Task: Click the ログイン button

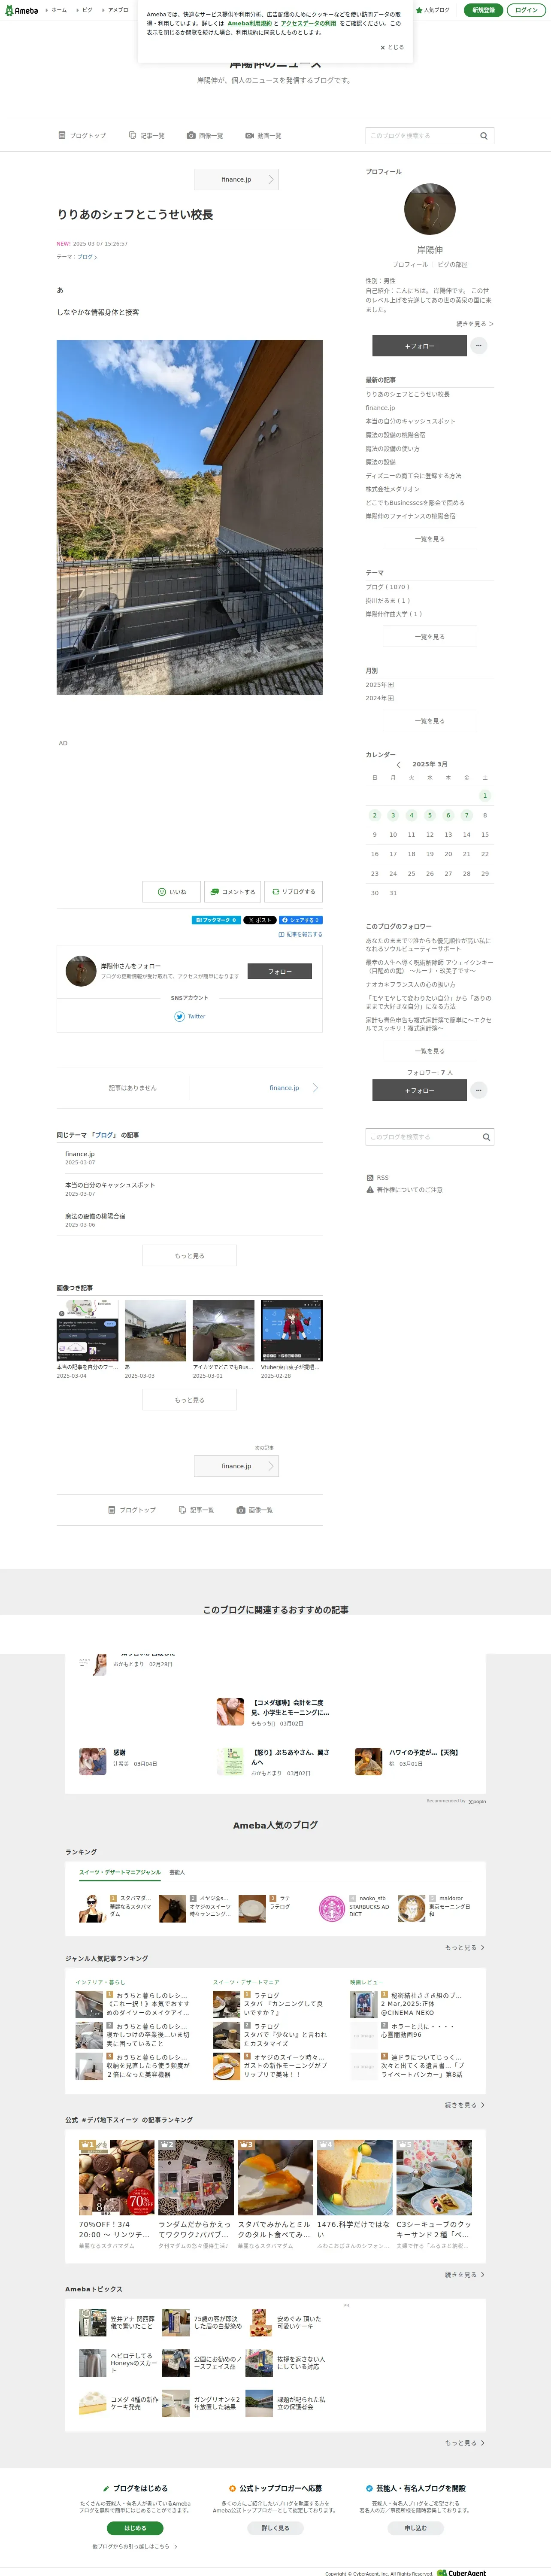Action: [526, 10]
